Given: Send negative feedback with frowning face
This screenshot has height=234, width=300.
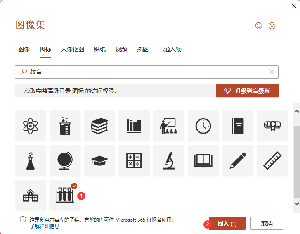Looking at the screenshot, I should pyautogui.click(x=272, y=26).
